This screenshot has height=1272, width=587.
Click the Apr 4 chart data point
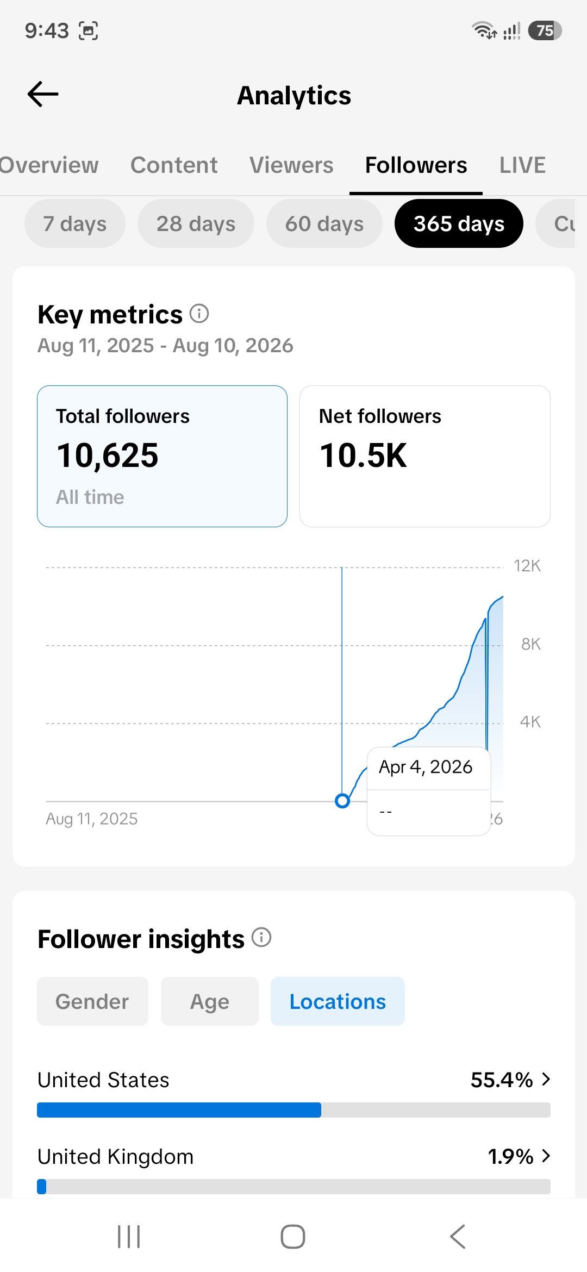click(342, 801)
